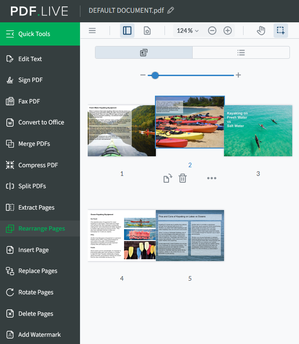Toggle the left sidebar panel button
This screenshot has width=299, height=344.
click(127, 31)
